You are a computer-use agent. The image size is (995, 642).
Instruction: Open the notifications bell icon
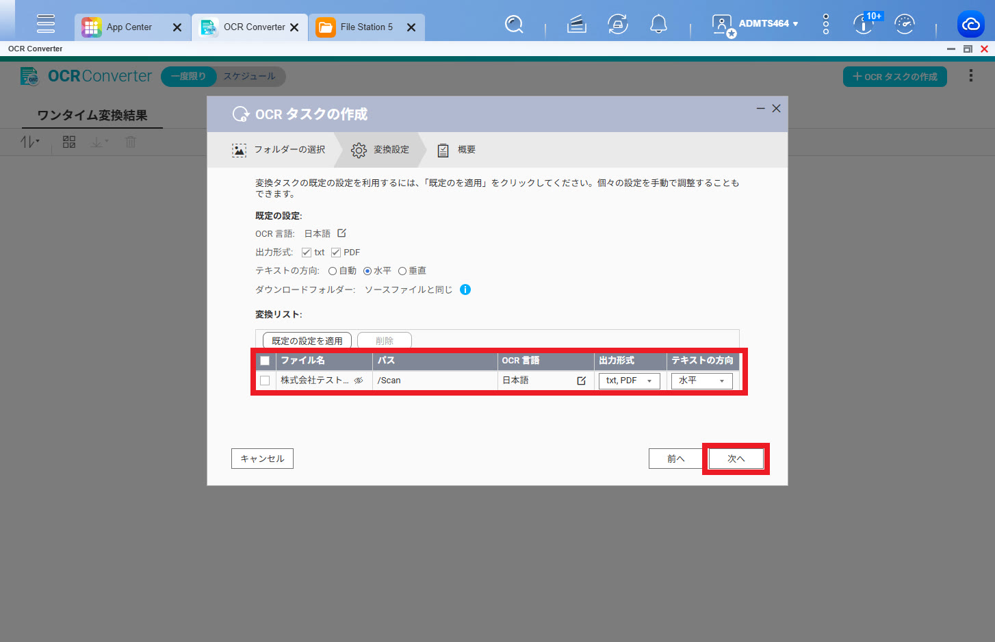[x=658, y=25]
